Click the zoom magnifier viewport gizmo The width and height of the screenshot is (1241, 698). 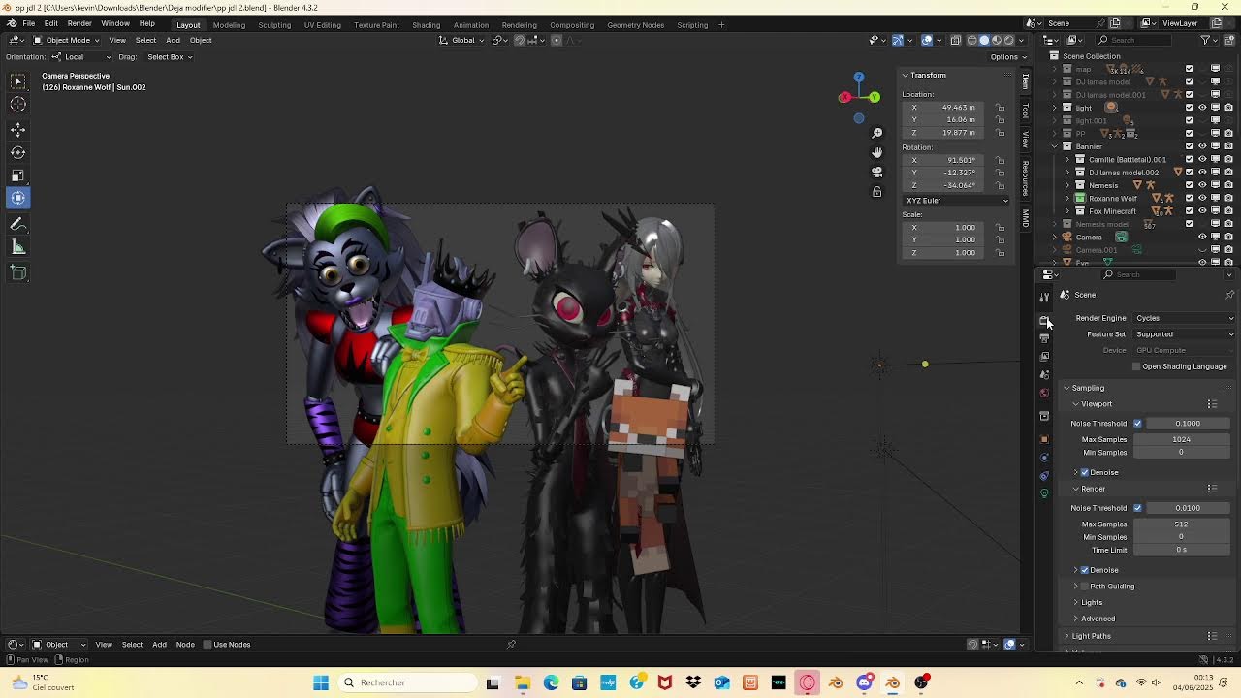click(877, 133)
